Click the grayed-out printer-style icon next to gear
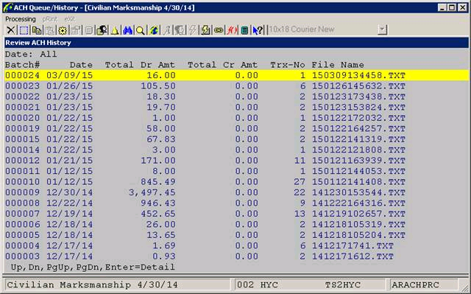The height and width of the screenshot is (294, 471). (x=75, y=30)
